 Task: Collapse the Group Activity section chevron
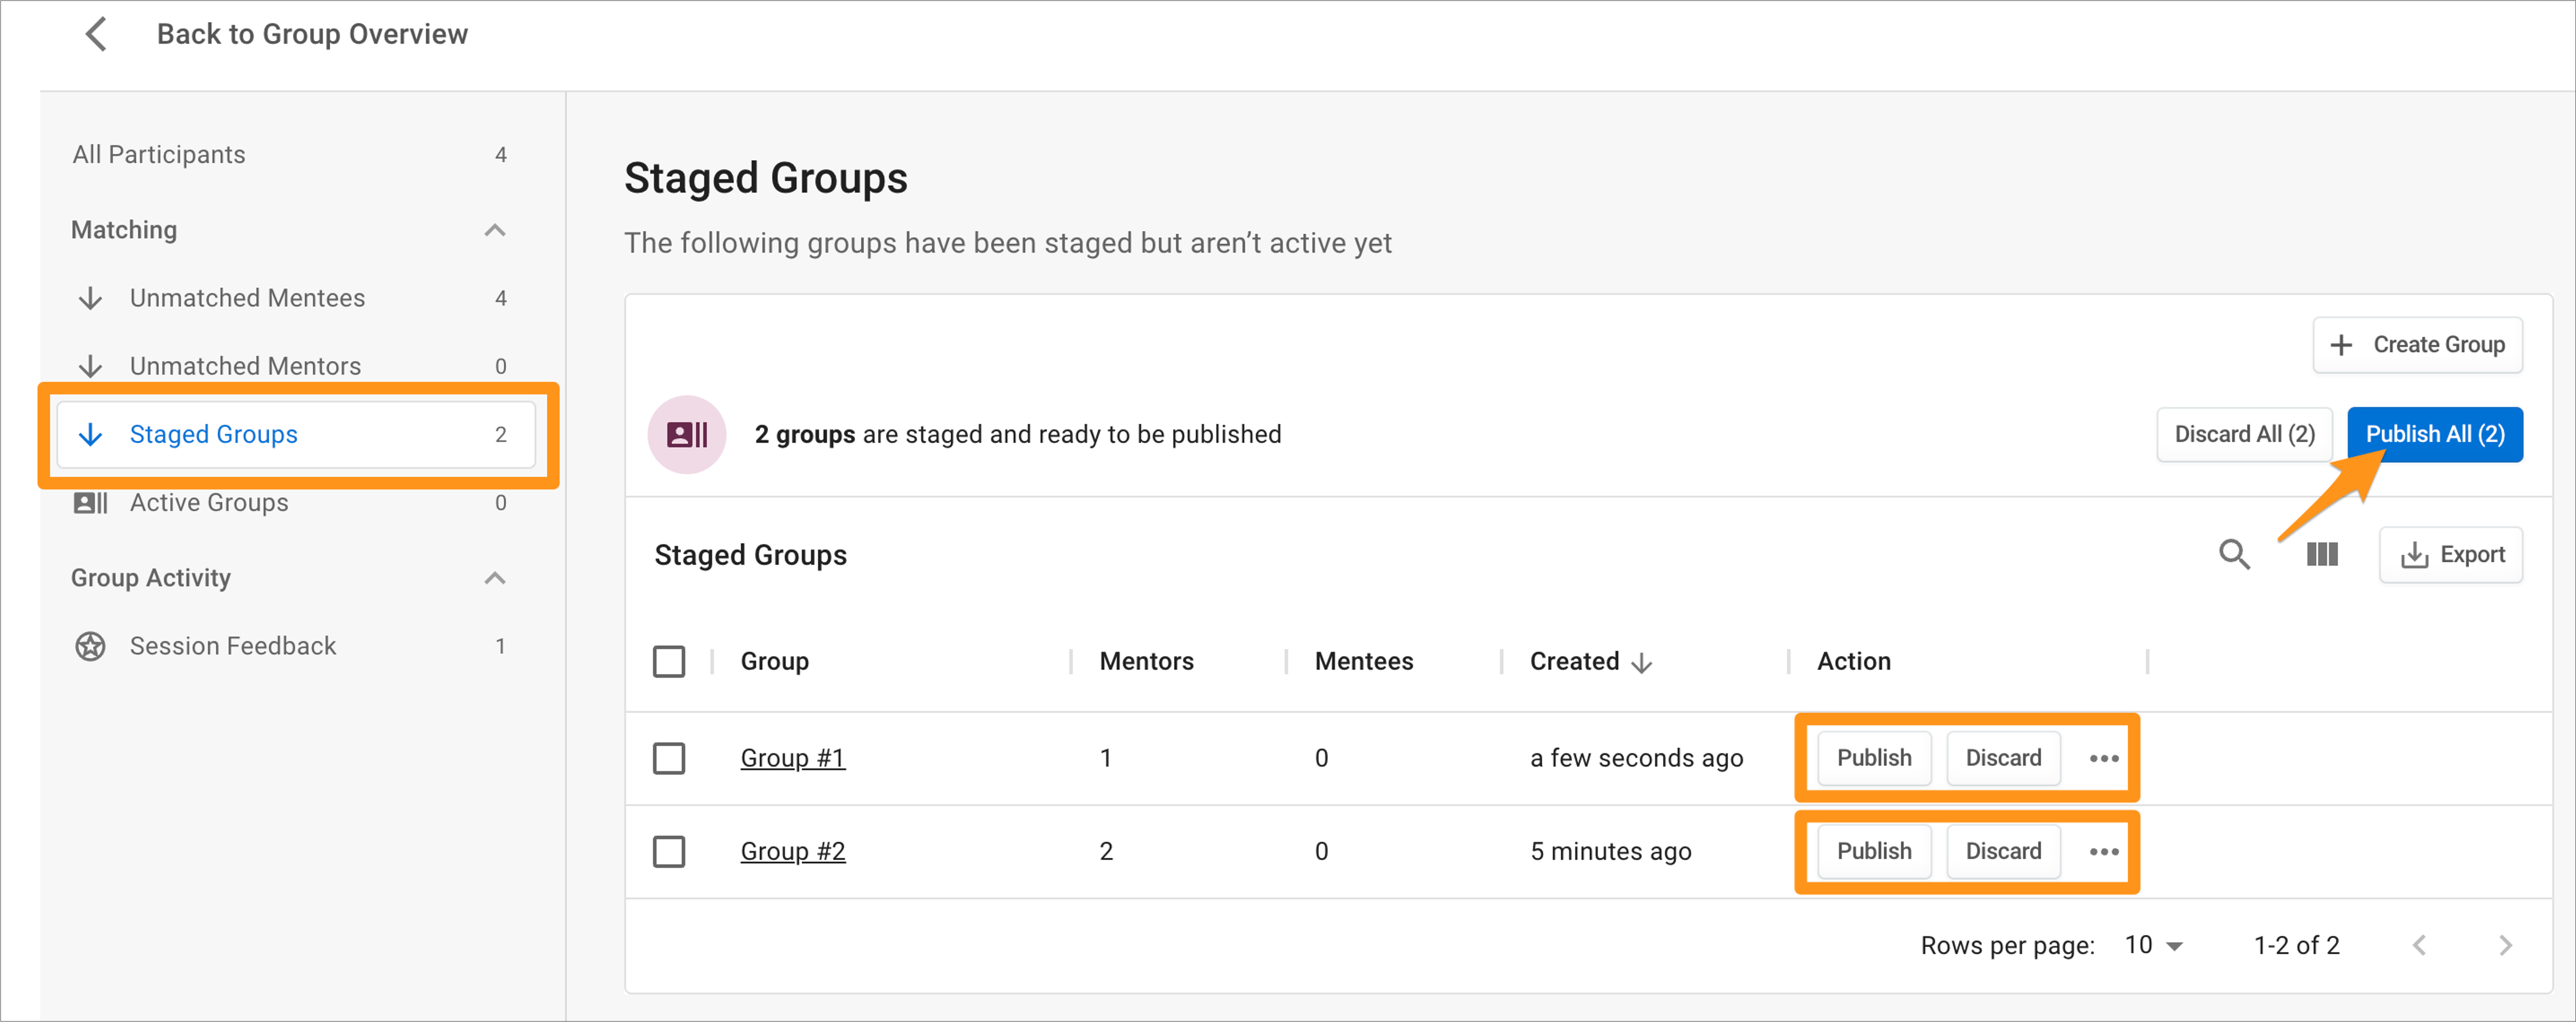point(495,578)
